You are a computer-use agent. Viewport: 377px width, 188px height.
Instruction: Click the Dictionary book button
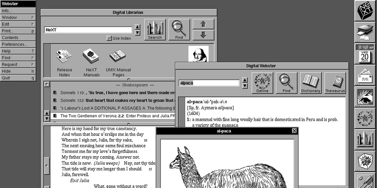point(311,83)
